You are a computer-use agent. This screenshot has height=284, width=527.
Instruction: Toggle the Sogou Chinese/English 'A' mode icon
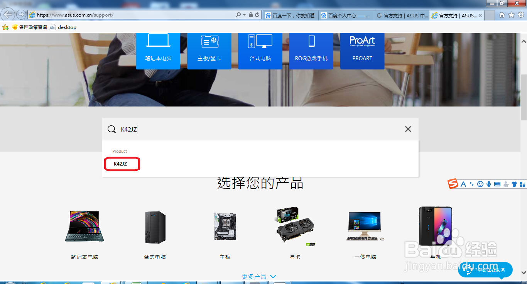tap(463, 184)
